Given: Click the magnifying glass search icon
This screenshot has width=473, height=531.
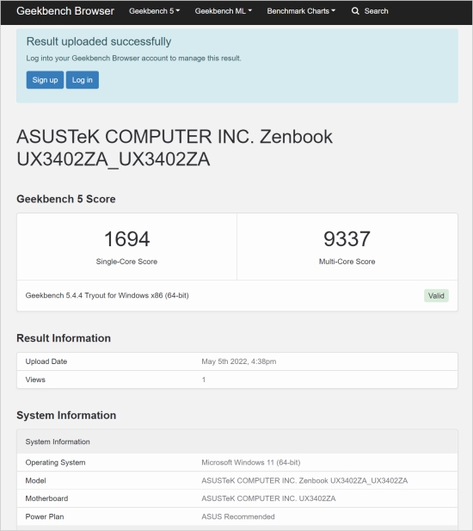Looking at the screenshot, I should (355, 11).
